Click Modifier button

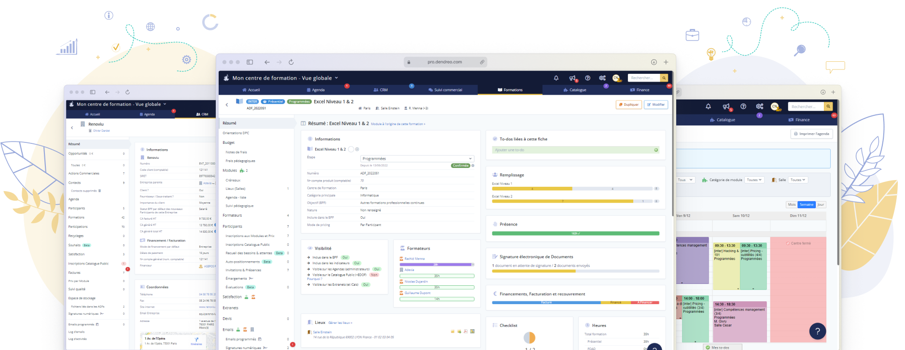(x=656, y=104)
